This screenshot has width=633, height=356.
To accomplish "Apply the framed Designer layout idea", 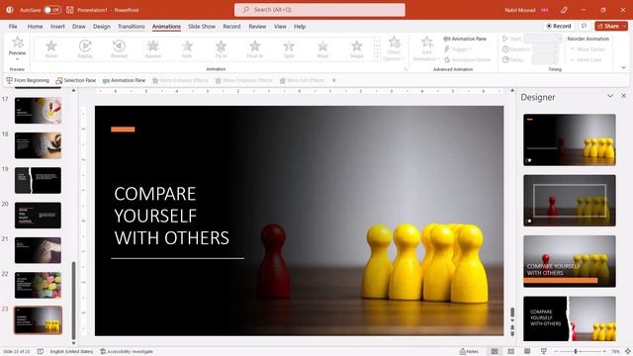I will coord(570,201).
